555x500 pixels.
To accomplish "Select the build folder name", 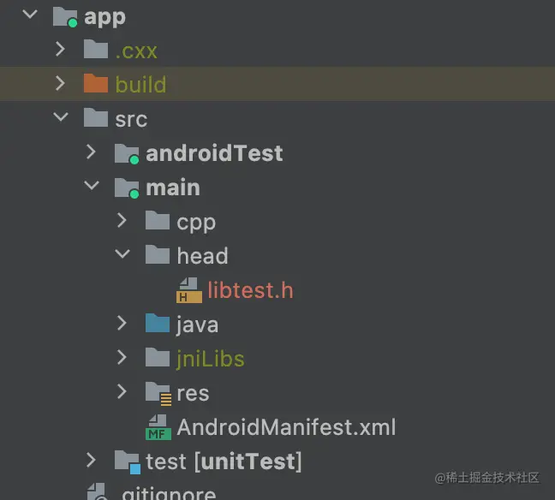I will coord(140,85).
